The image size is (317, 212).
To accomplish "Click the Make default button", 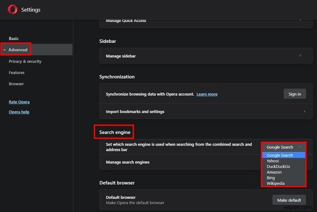I will pyautogui.click(x=289, y=200).
